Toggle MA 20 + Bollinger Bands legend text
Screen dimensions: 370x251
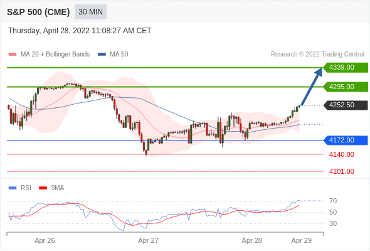[55, 55]
